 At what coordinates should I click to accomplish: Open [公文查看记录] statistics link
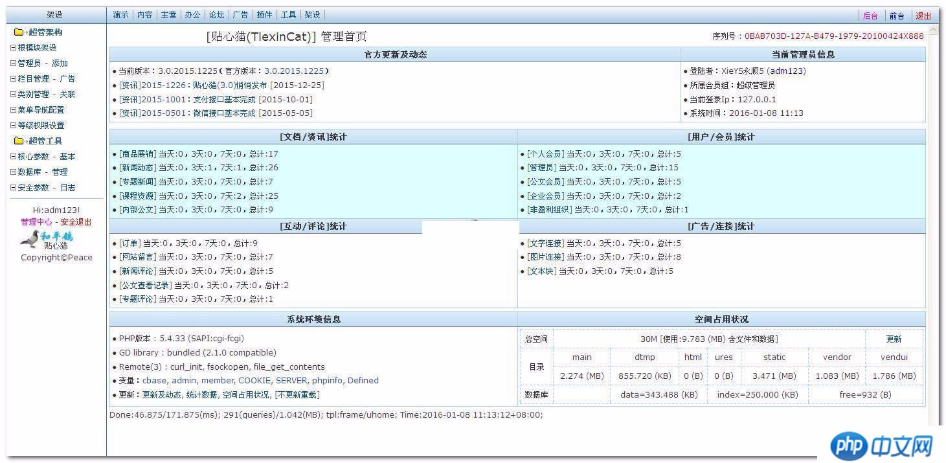click(x=146, y=285)
